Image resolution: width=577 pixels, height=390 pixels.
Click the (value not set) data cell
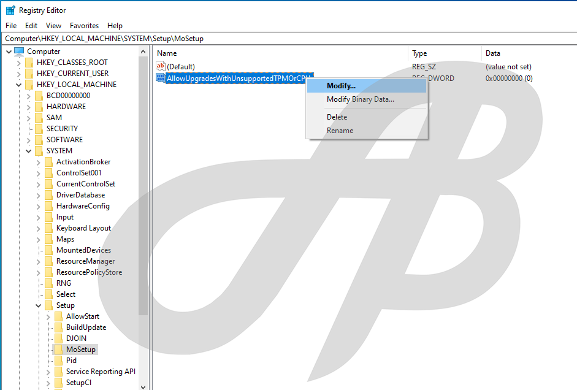click(508, 67)
